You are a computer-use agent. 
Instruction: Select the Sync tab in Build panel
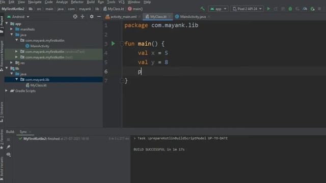tap(23, 132)
